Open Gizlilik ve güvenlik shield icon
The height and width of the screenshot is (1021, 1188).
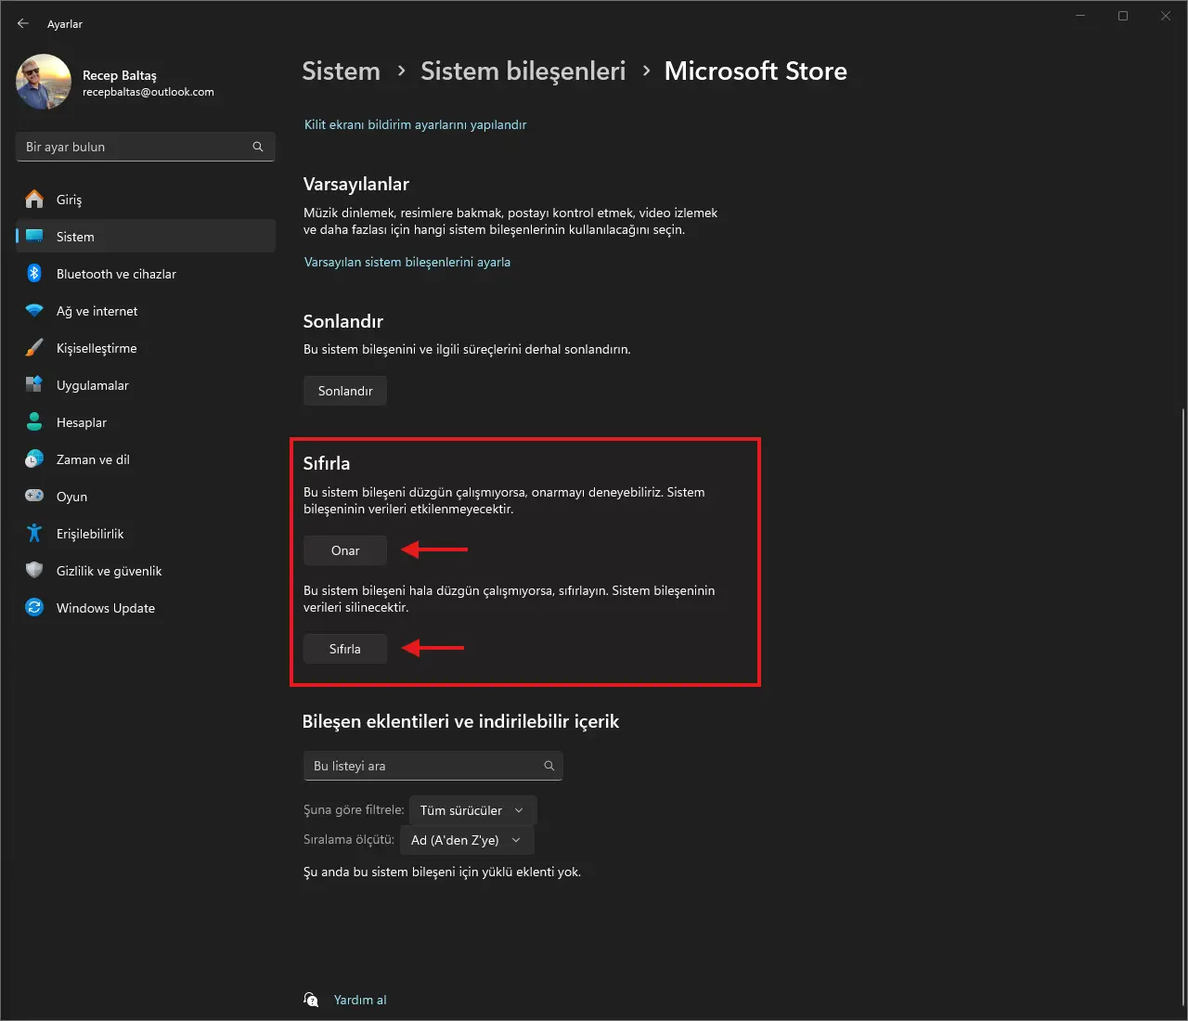34,570
